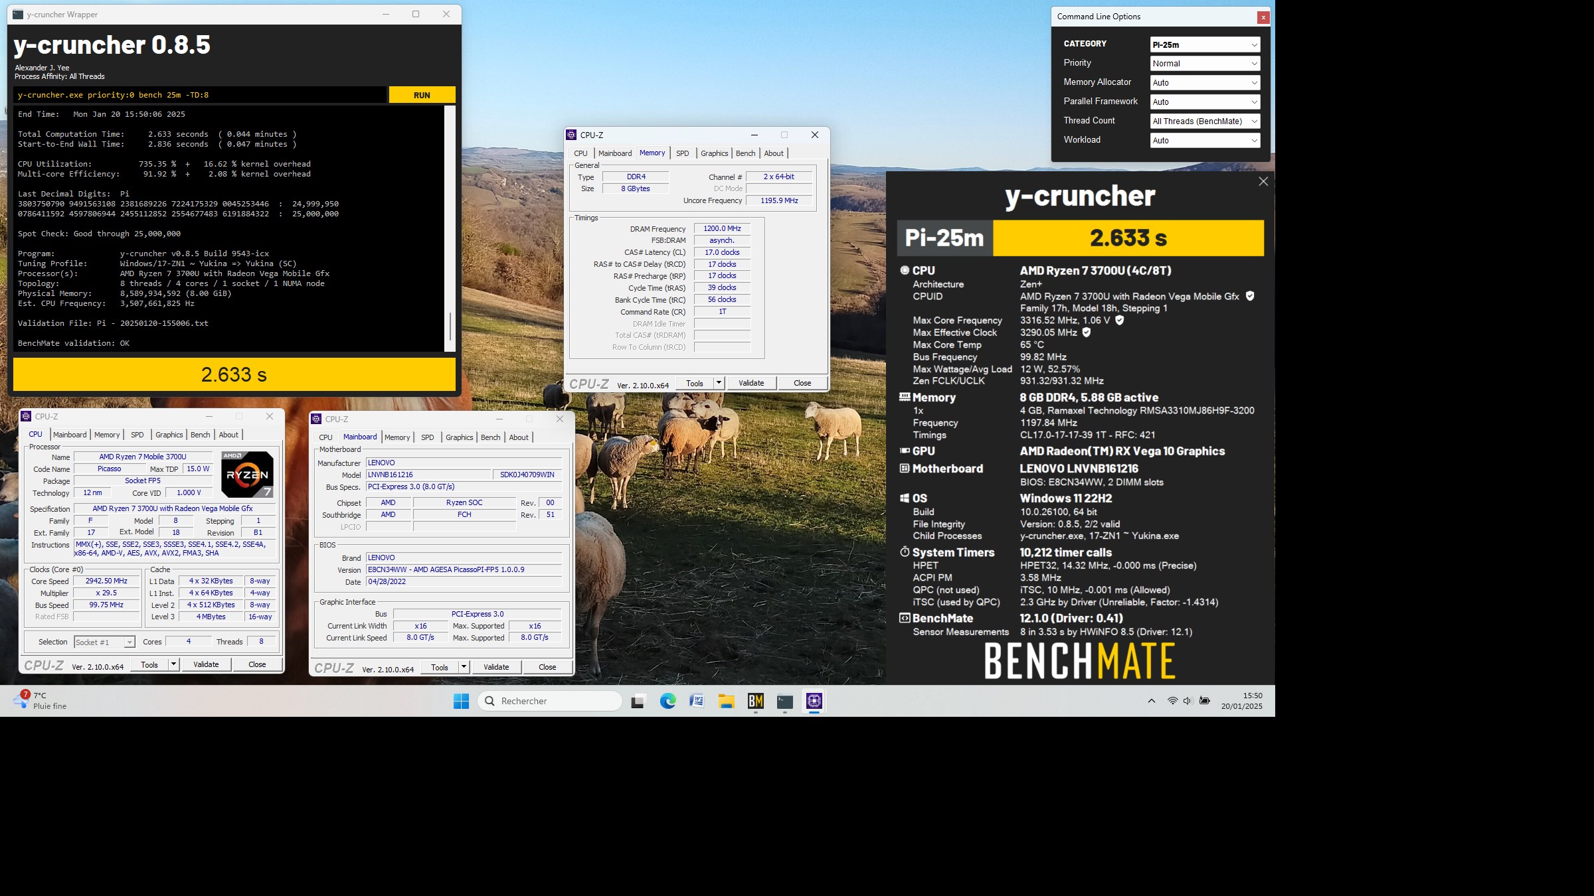Click the CPU-Z title icon in Mainboard window
Viewport: 1594px width, 896px height.
tap(316, 419)
